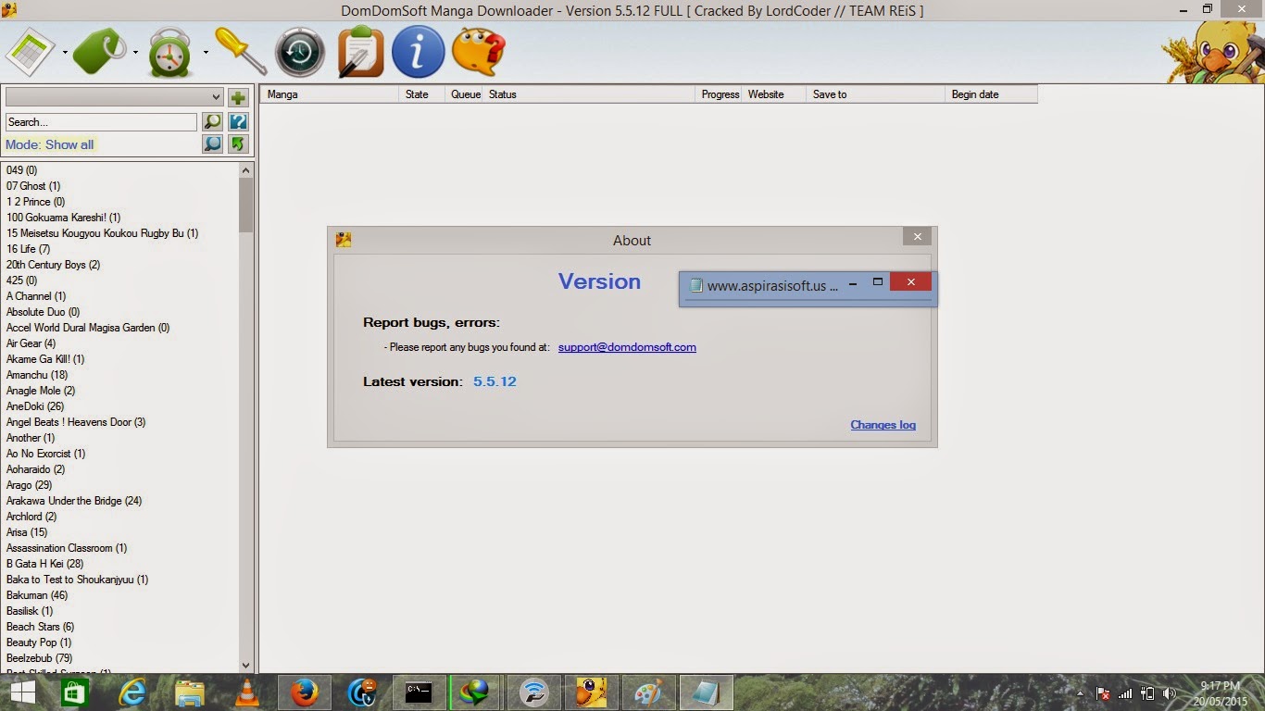Open the Changes log link

pos(883,425)
